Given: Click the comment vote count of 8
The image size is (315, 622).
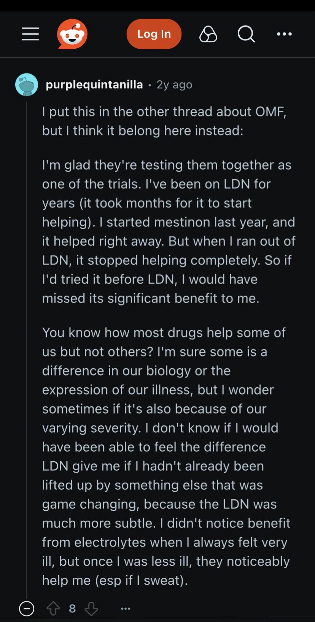Looking at the screenshot, I should [x=72, y=609].
